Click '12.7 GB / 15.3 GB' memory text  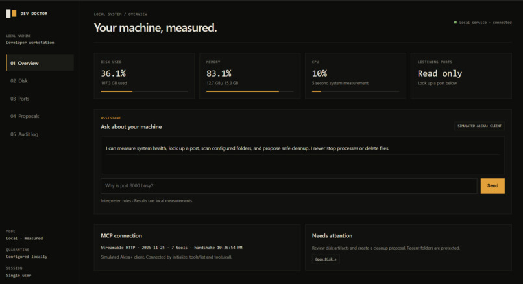223,83
